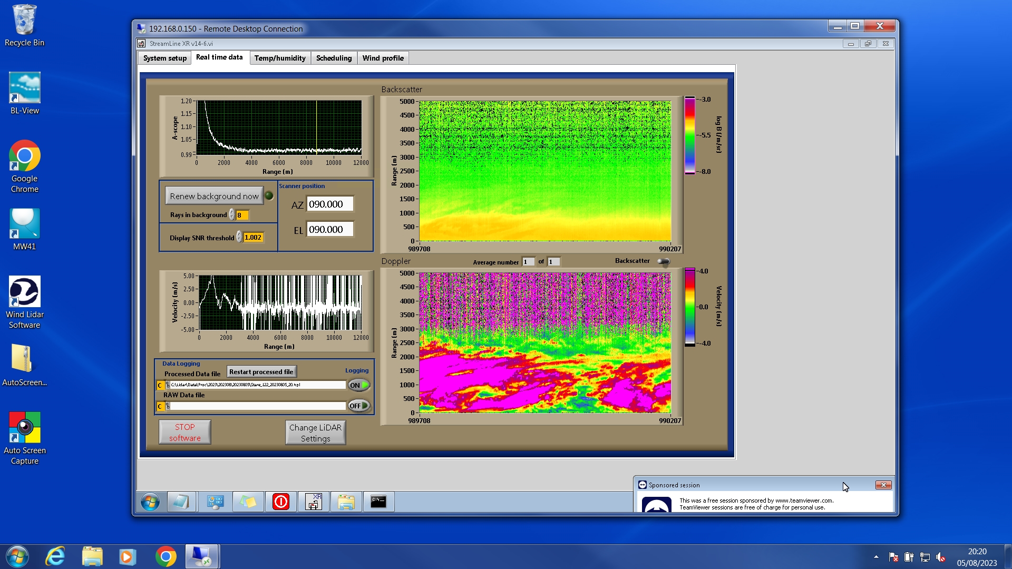This screenshot has width=1012, height=569.
Task: Open the command prompt on the remote taskbar
Action: pos(378,502)
